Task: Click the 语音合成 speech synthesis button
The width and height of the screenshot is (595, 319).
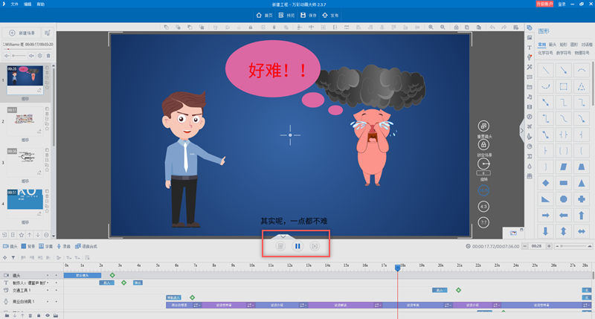Action: (86, 246)
